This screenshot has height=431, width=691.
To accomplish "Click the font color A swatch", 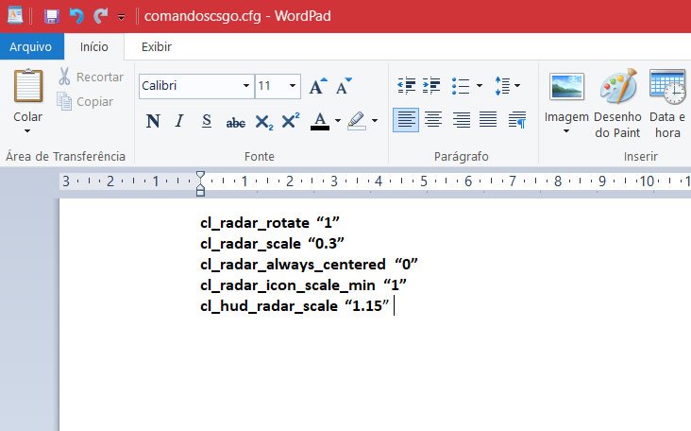I will click(318, 120).
